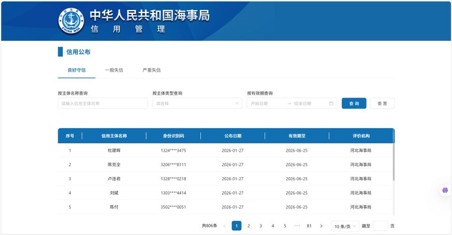Select the name 刘斌 in row 4
This screenshot has height=235, width=452.
pyautogui.click(x=114, y=193)
